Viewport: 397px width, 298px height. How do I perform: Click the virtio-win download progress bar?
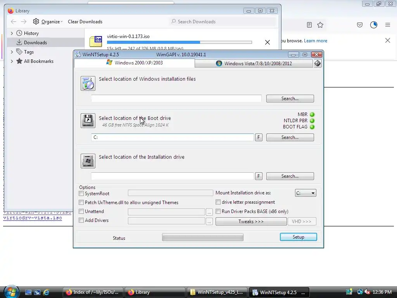tap(179, 42)
